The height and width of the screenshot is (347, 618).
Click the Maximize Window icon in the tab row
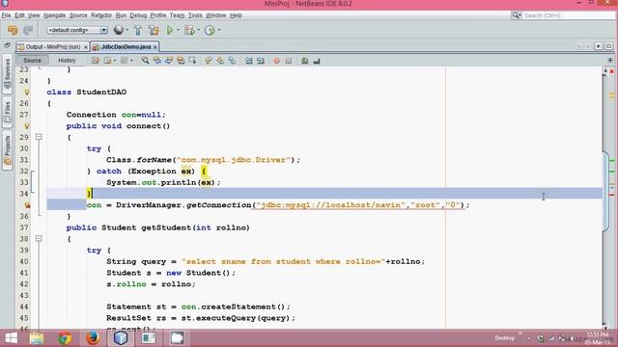609,46
